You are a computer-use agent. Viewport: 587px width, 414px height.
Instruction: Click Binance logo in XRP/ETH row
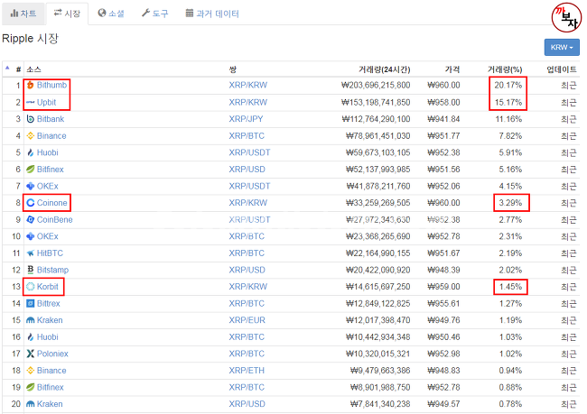coord(31,370)
